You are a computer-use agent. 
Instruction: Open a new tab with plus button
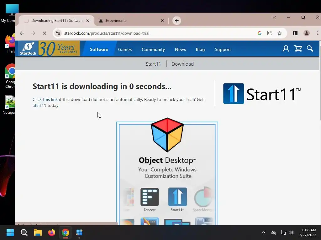(177, 21)
